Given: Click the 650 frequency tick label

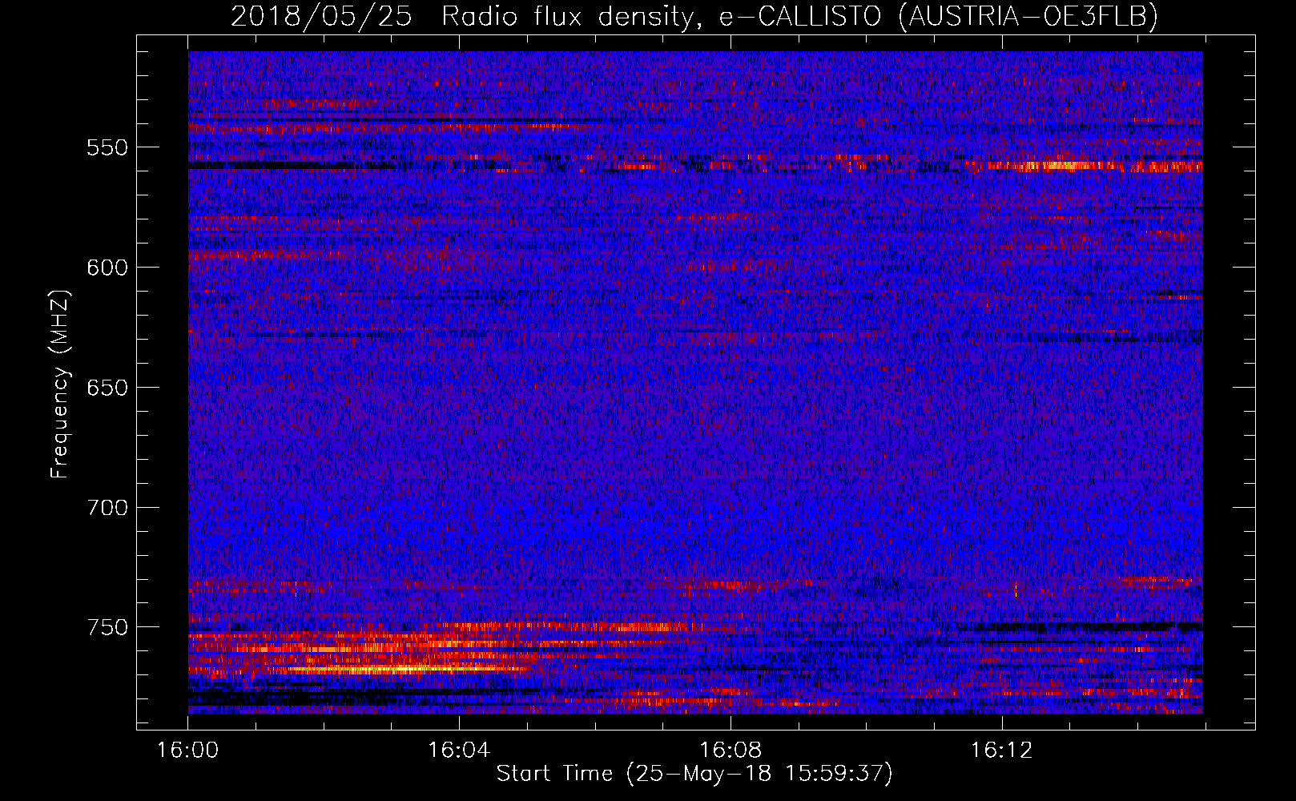Looking at the screenshot, I should [107, 388].
